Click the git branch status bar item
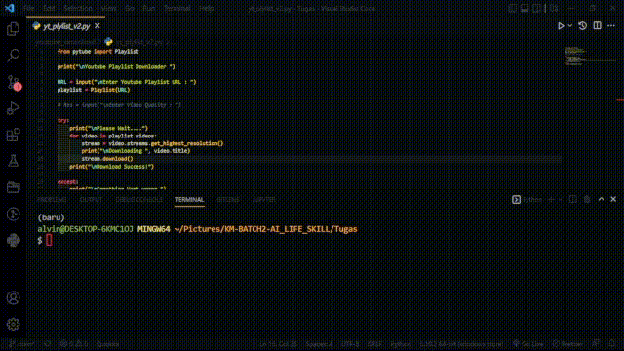Image resolution: width=624 pixels, height=351 pixels. coord(21,344)
